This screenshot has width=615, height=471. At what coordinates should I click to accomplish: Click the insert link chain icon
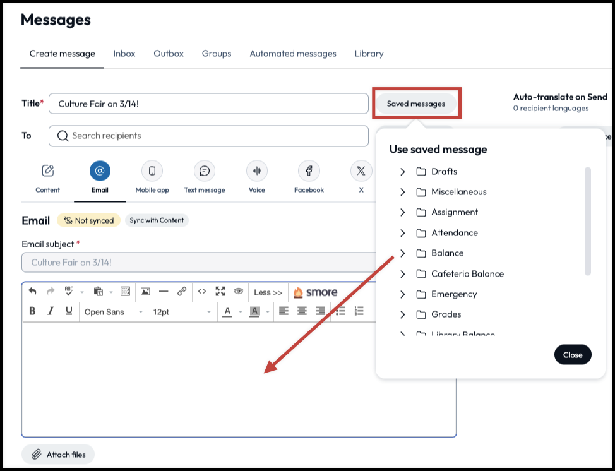click(x=182, y=292)
